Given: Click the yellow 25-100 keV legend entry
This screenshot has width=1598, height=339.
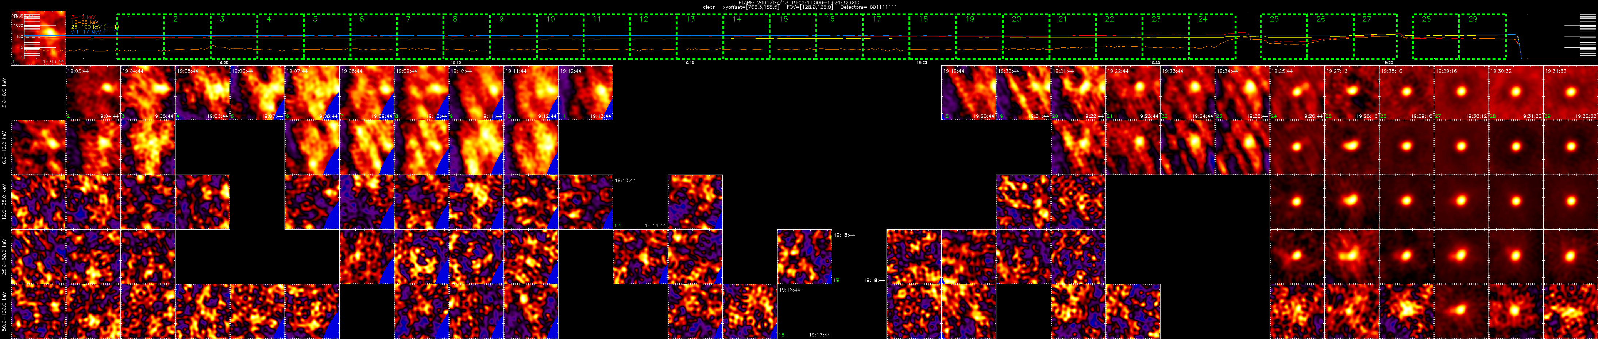Looking at the screenshot, I should 94,27.
